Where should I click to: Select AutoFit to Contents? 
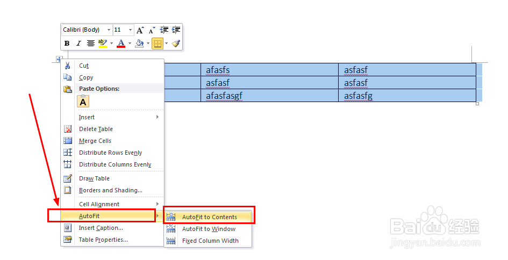208,217
